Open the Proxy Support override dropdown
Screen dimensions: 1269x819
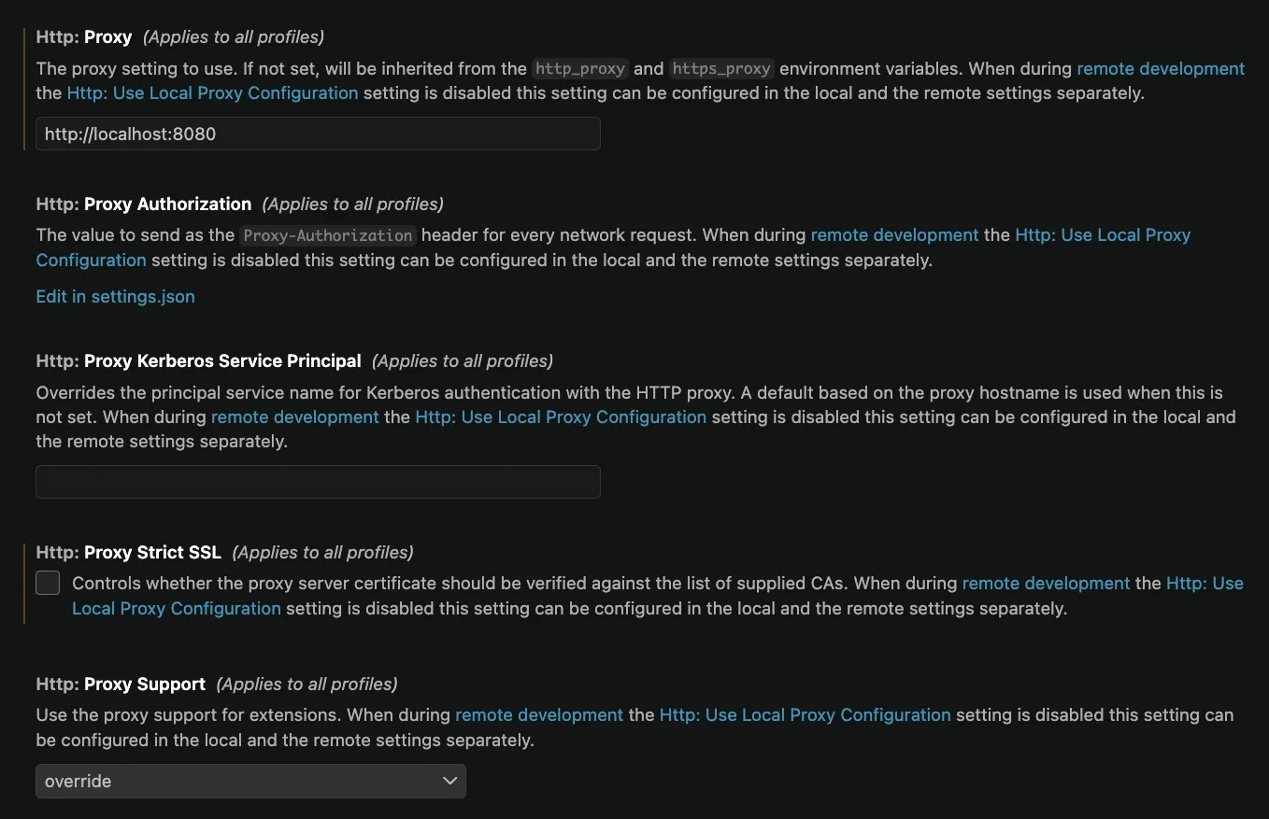pyautogui.click(x=250, y=781)
